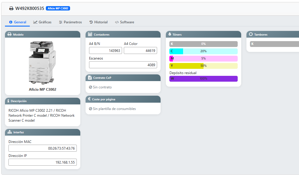
Task: Click the Depósito residual label
Action: tap(183, 73)
